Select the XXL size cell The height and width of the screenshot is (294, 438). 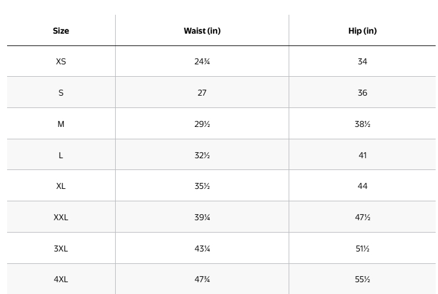(61, 217)
